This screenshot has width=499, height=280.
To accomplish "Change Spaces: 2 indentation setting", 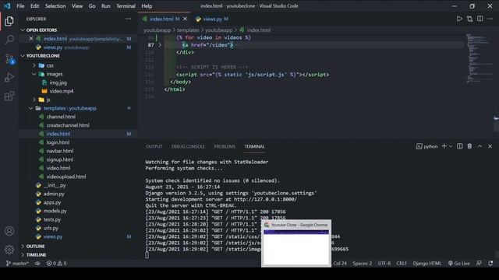I will tap(362, 263).
